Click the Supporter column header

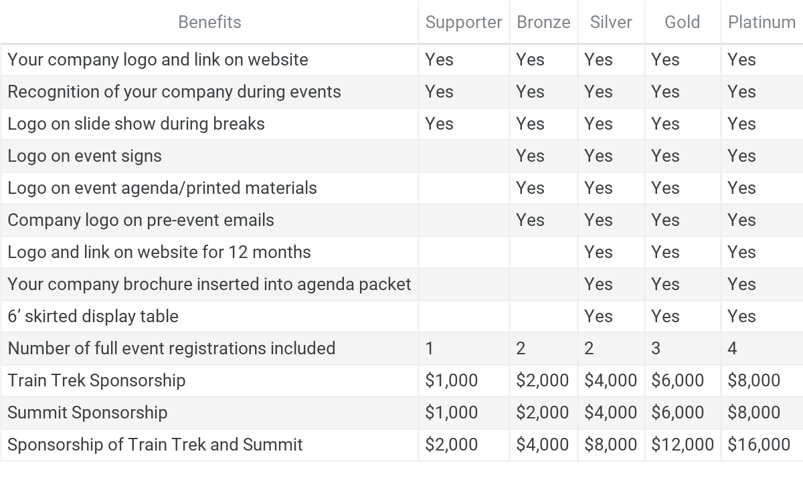[463, 22]
